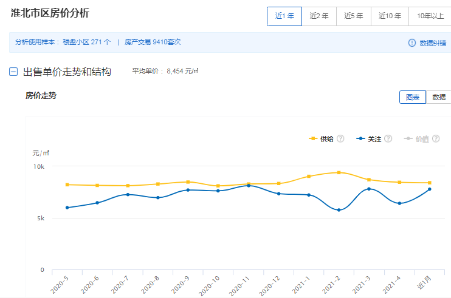
Task: Switch to 图表 chart view
Action: (413, 97)
